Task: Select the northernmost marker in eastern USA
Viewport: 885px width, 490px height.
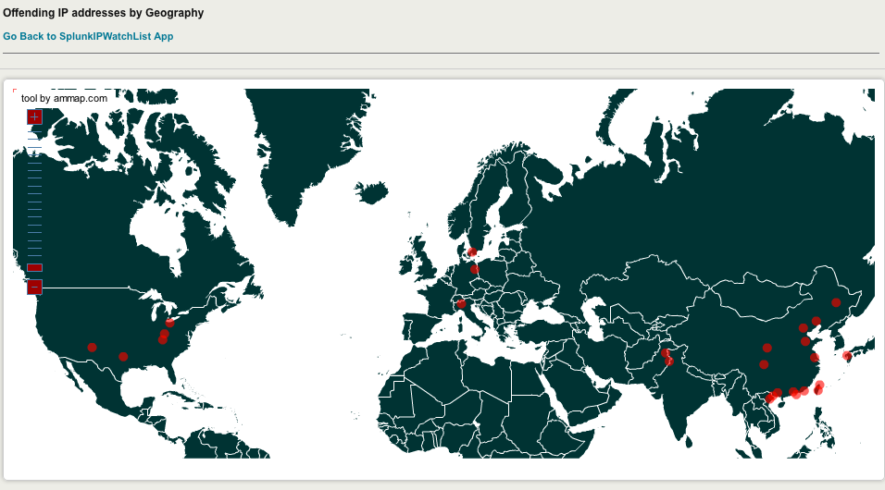Action: point(170,323)
